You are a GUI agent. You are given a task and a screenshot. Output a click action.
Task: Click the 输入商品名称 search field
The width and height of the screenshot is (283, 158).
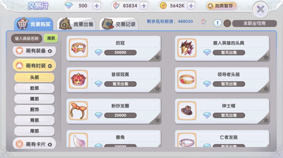[x=27, y=38]
